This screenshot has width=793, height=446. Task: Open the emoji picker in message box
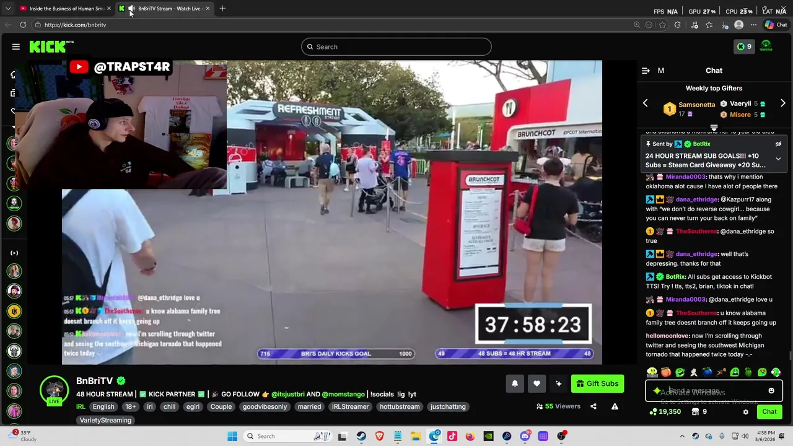point(771,391)
